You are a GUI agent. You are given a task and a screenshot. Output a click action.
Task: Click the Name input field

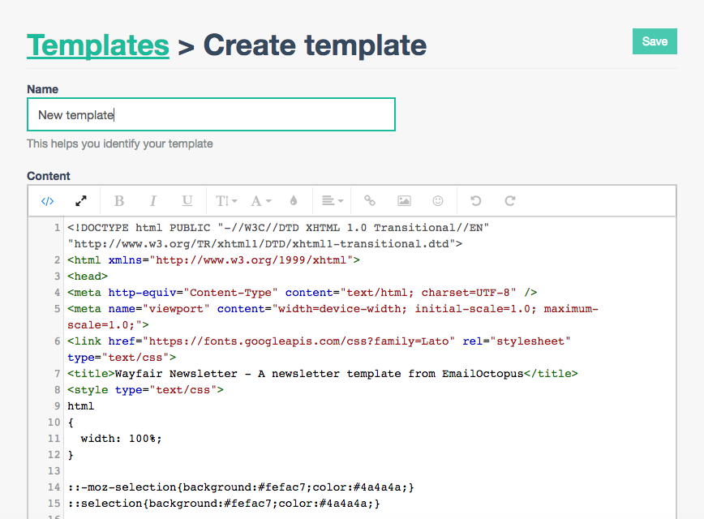tap(211, 114)
